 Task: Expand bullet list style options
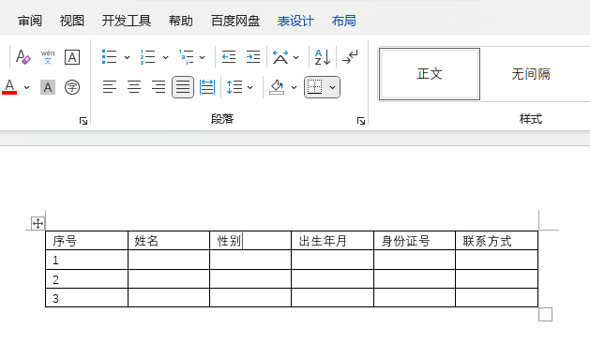point(127,57)
